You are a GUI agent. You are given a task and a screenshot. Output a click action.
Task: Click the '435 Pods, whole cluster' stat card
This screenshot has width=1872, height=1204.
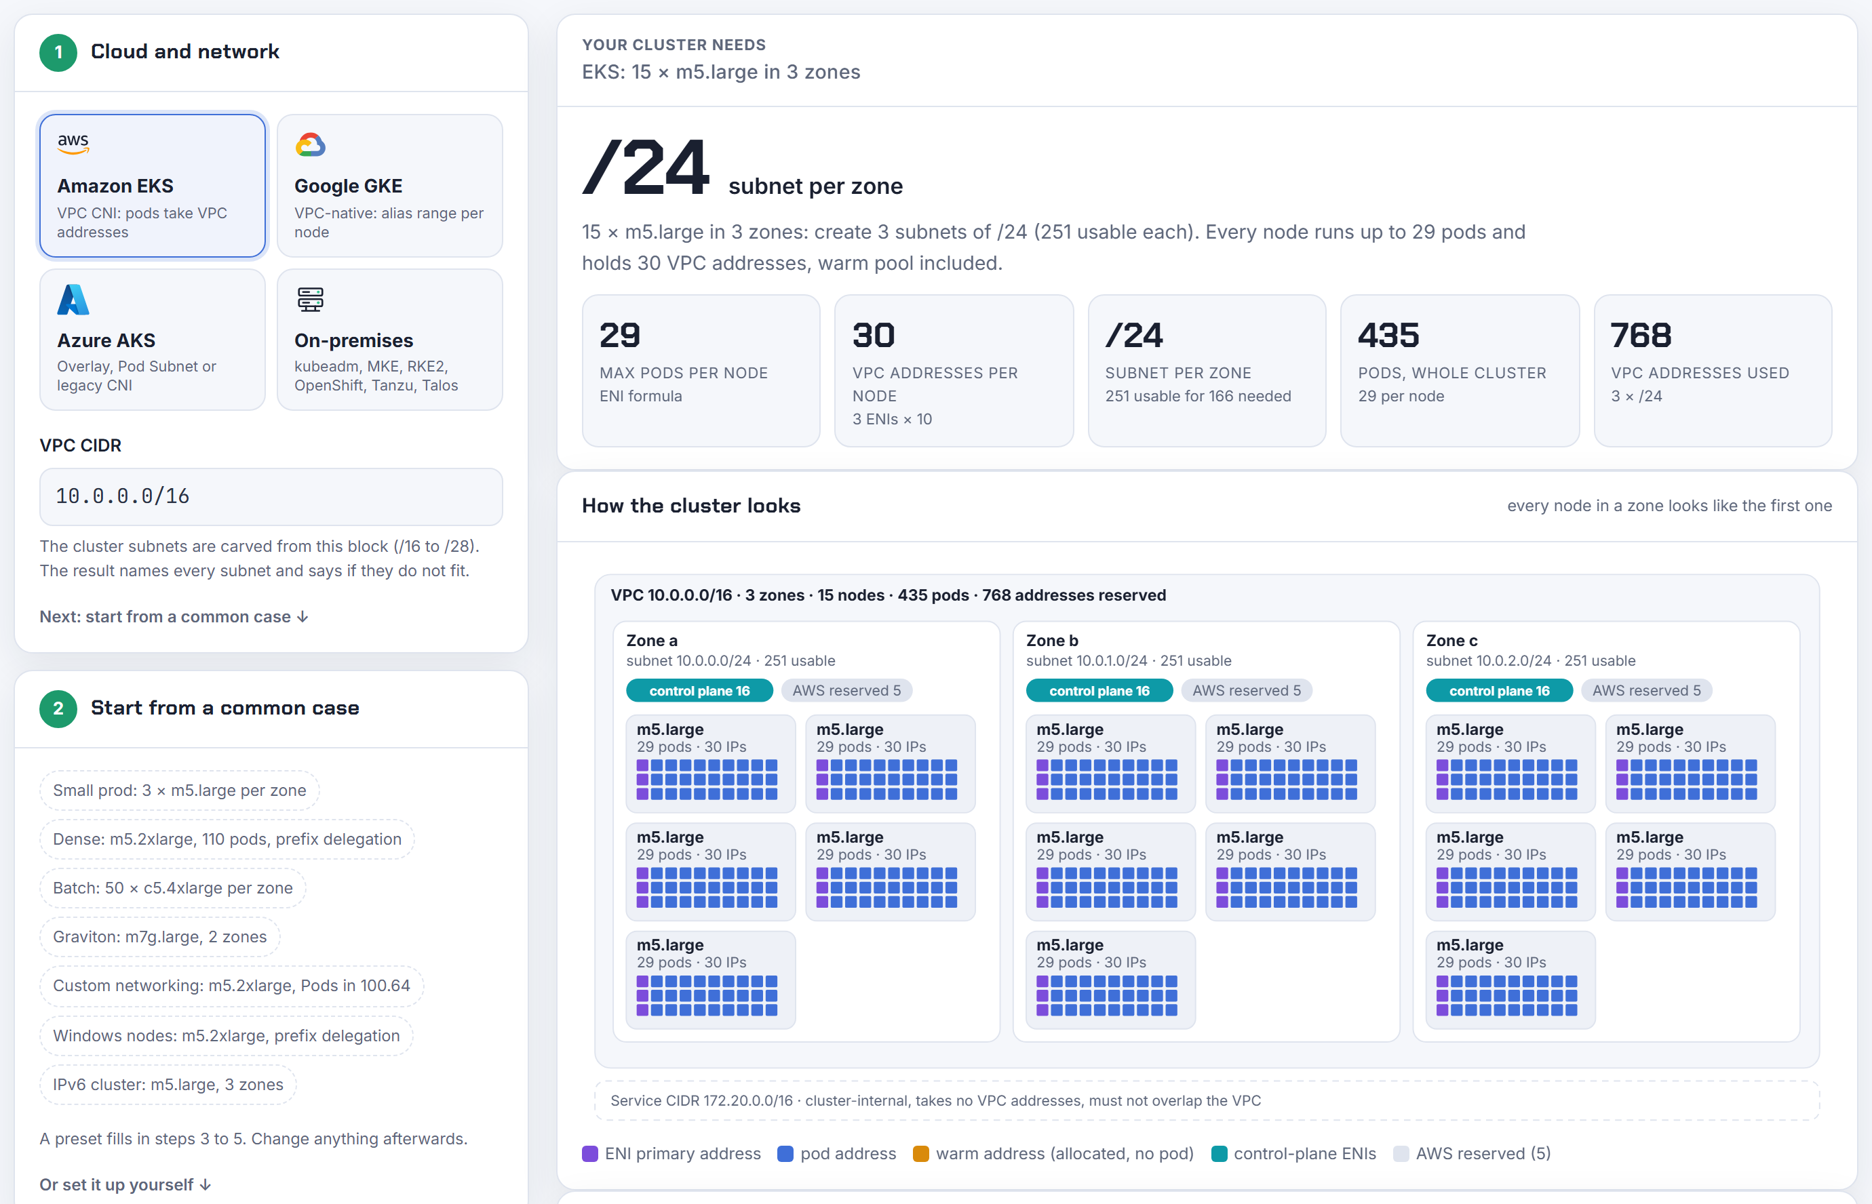click(1460, 371)
